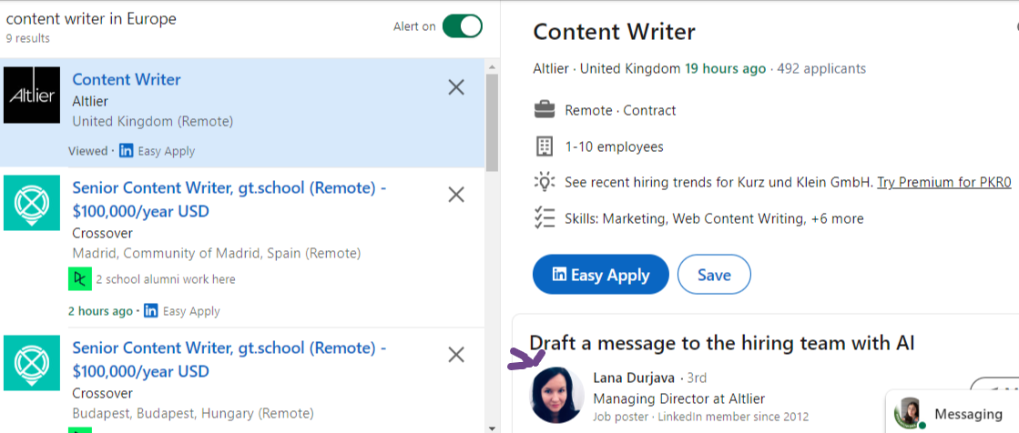Click the job list scrollbar up arrow
The width and height of the screenshot is (1019, 433).
[492, 67]
